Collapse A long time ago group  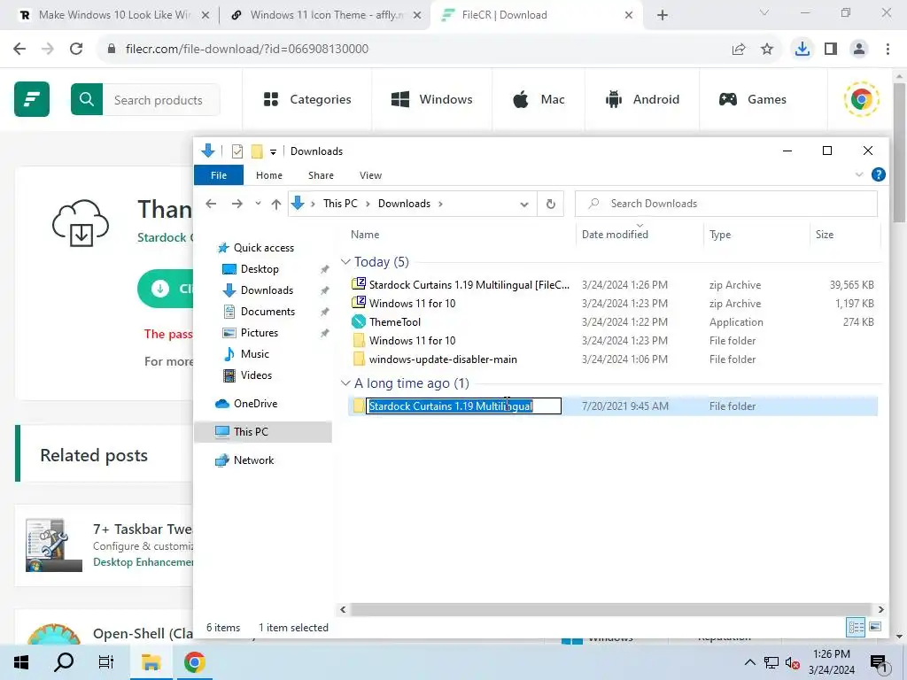(346, 383)
